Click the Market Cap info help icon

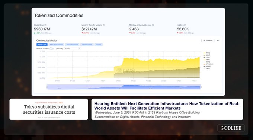click(45, 25)
